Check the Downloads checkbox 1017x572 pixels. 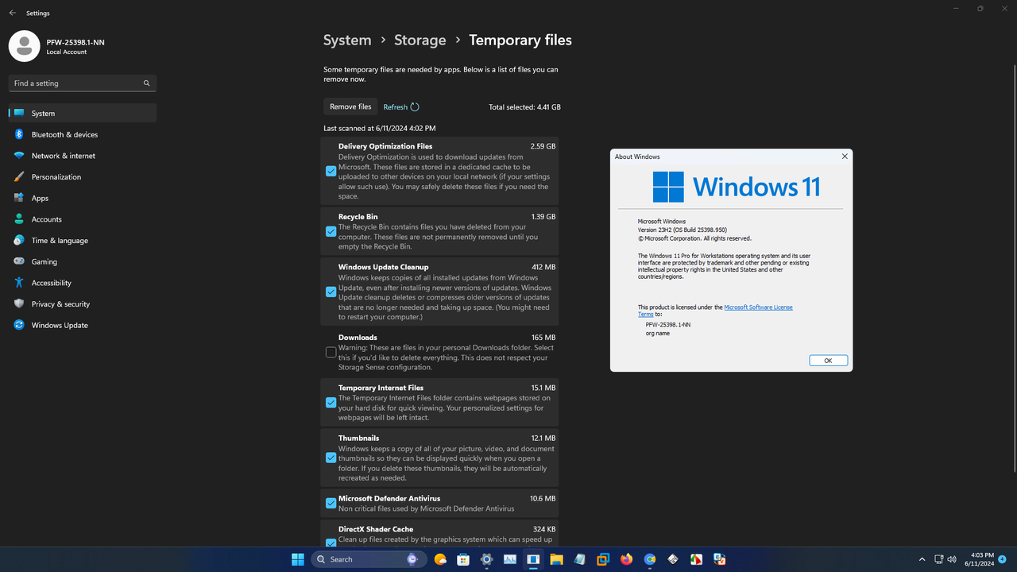click(331, 352)
